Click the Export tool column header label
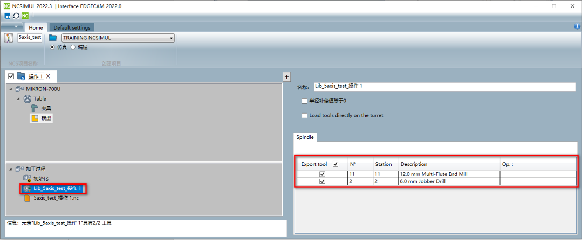Screen dimensions: 582x240 coord(314,164)
